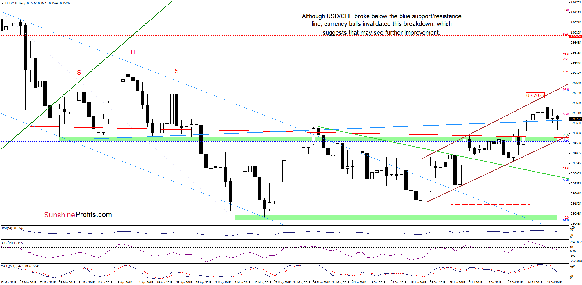Click the 0.94055 price axis label

(576, 153)
